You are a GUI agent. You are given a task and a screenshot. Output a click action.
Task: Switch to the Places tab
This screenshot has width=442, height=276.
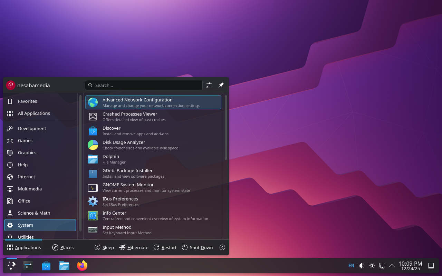click(63, 247)
